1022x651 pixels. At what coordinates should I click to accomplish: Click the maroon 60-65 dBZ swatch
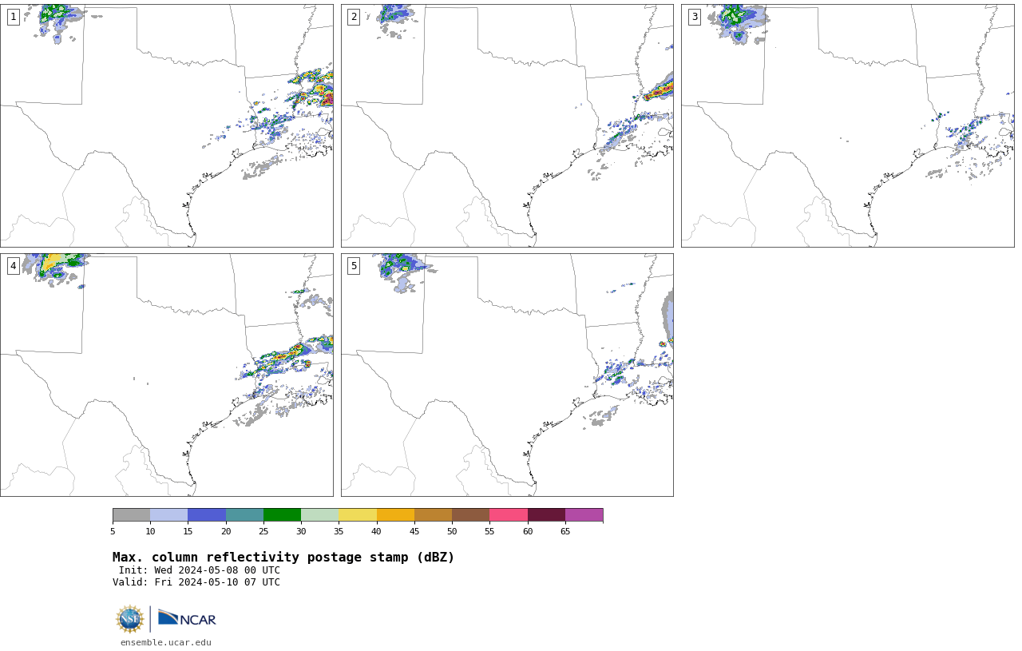[546, 515]
